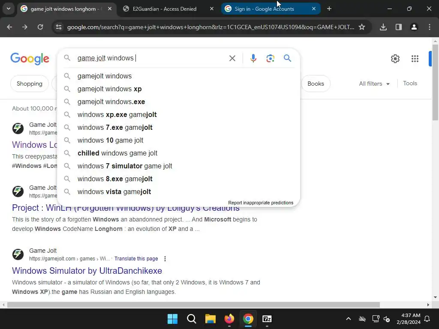439x329 pixels.
Task: Clear the search query with X
Action: point(232,58)
